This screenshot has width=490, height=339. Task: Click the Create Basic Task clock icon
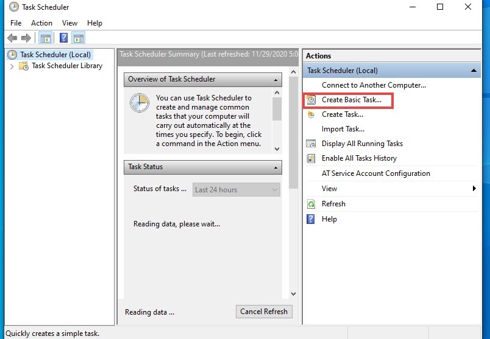coord(311,100)
